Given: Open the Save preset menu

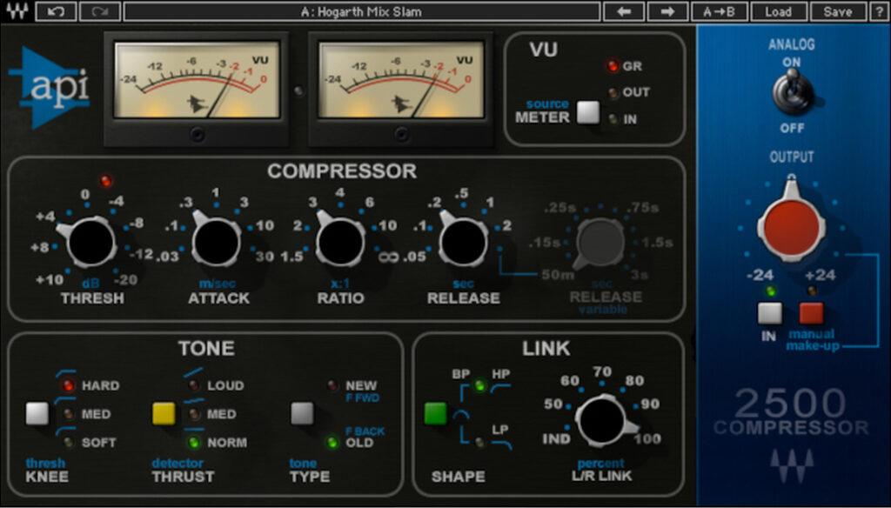Looking at the screenshot, I should click(838, 10).
